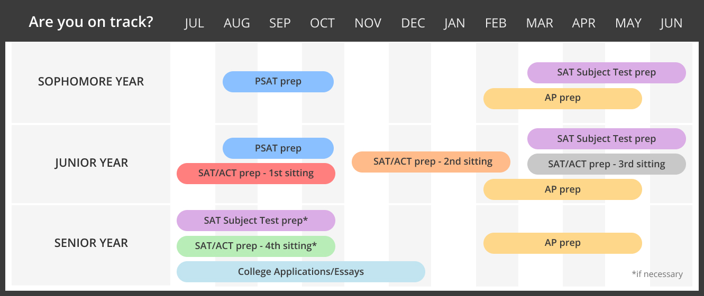Click the Senior Year AP prep bar
This screenshot has height=296, width=704.
[563, 243]
